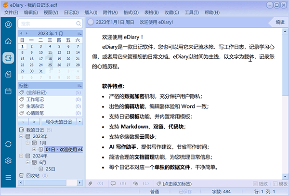The image size is (289, 196).
Task: Select day 31 in January calendar
Action: click(x=41, y=71)
